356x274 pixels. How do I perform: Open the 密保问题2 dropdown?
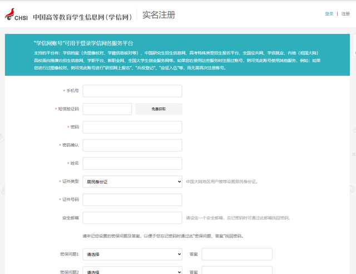[132, 271]
